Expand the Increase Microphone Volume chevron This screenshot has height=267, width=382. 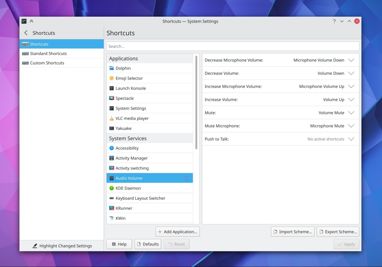(351, 86)
